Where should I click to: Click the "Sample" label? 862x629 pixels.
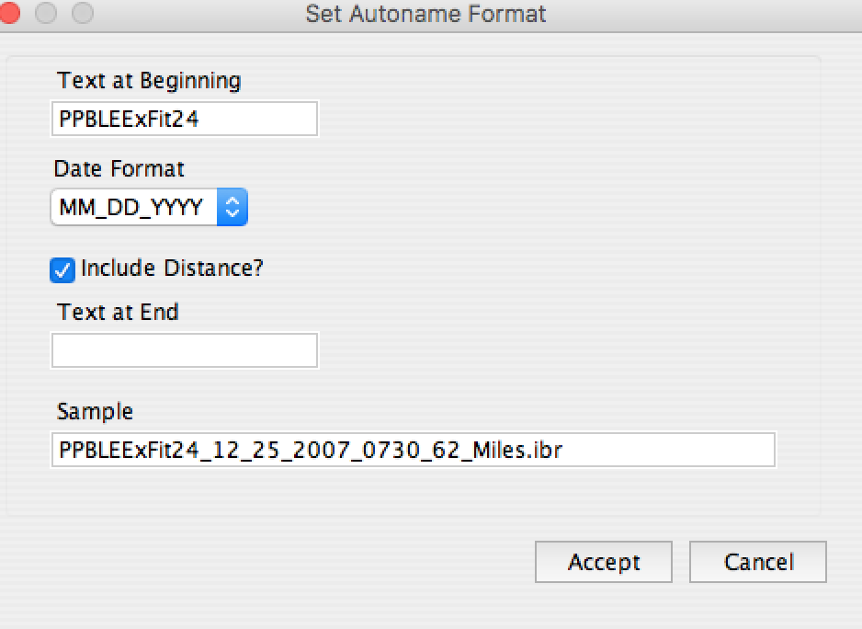tap(95, 411)
